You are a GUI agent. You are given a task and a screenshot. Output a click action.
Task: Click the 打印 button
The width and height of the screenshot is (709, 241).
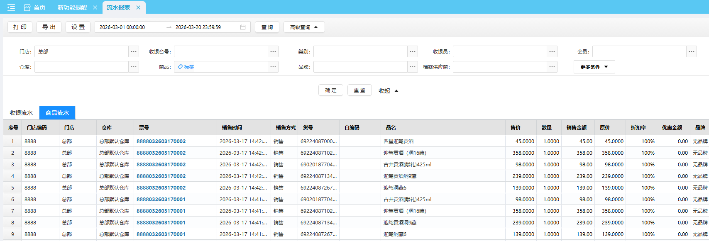20,27
